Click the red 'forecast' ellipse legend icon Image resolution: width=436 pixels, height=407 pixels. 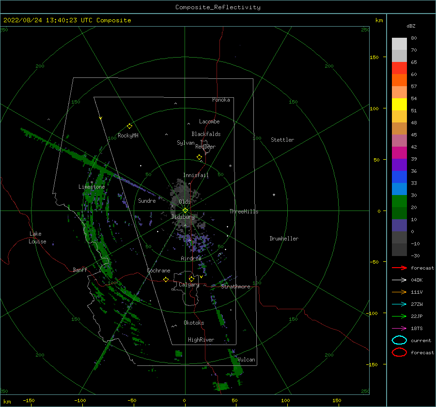pyautogui.click(x=399, y=352)
